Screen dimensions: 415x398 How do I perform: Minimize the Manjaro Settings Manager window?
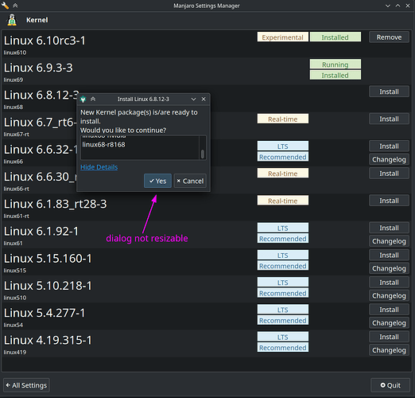[x=388, y=6]
